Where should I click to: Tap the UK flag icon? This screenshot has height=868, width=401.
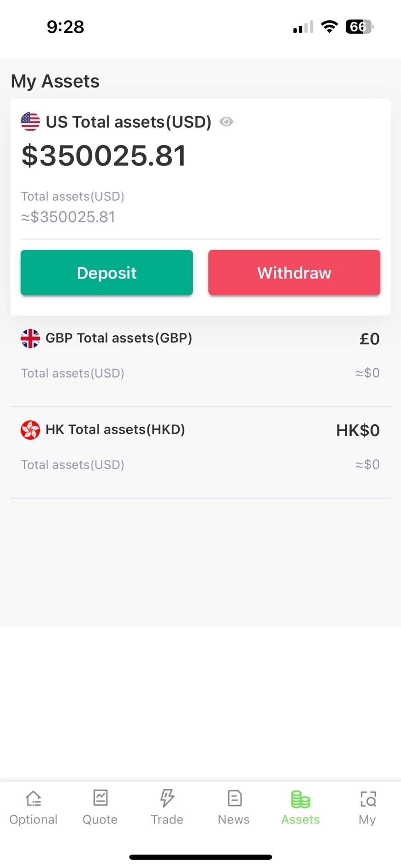(x=30, y=339)
